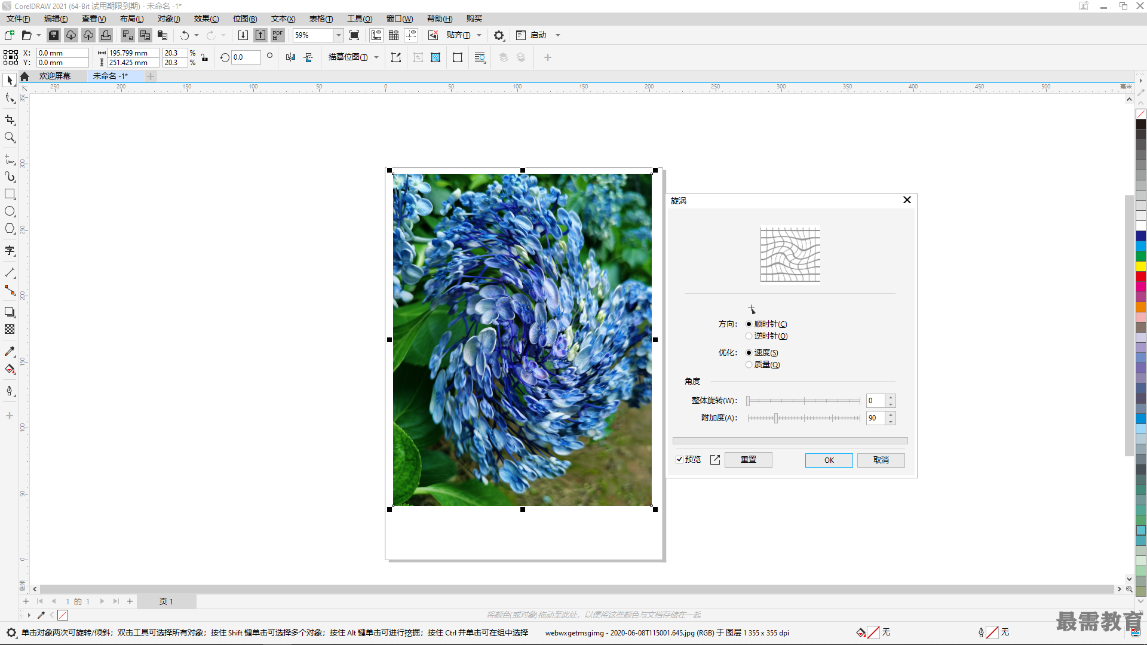Click the object width field 195.799 mm
This screenshot has height=645, width=1147.
(x=133, y=53)
